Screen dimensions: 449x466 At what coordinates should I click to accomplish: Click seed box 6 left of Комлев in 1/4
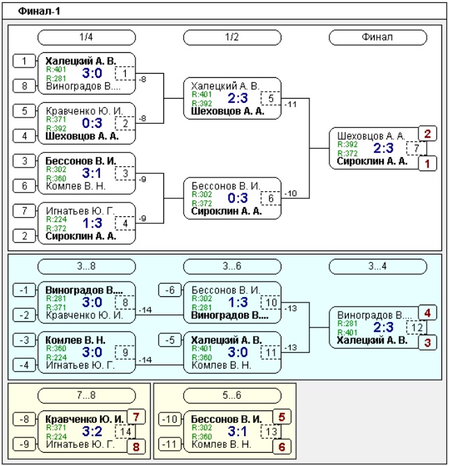pyautogui.click(x=24, y=186)
